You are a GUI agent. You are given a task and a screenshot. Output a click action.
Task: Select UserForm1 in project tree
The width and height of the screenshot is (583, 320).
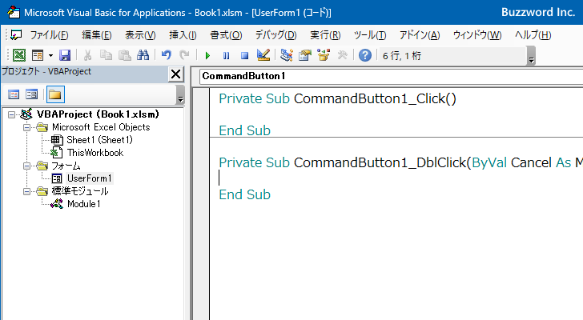pyautogui.click(x=89, y=178)
